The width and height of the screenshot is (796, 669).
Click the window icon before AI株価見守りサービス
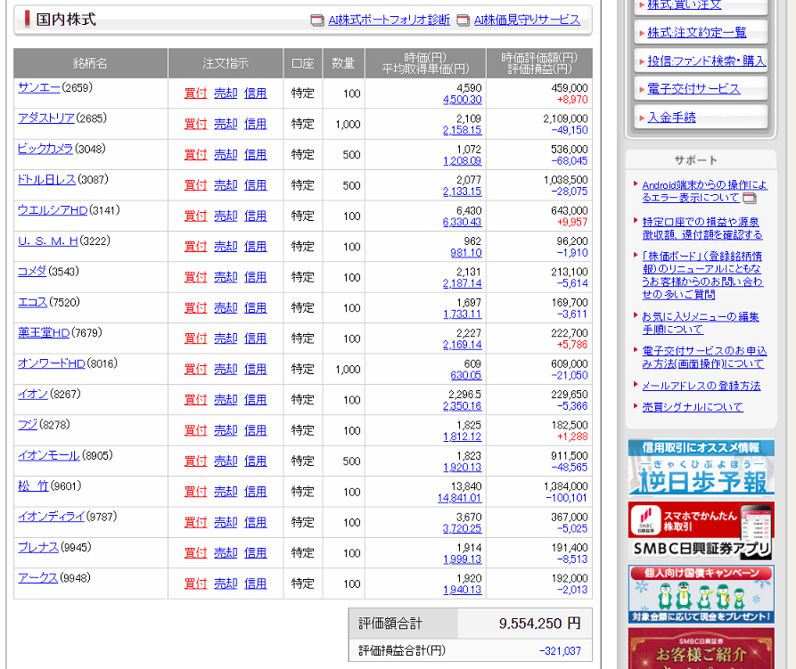463,20
